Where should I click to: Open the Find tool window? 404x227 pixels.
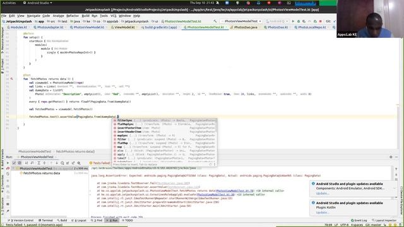[97, 220]
